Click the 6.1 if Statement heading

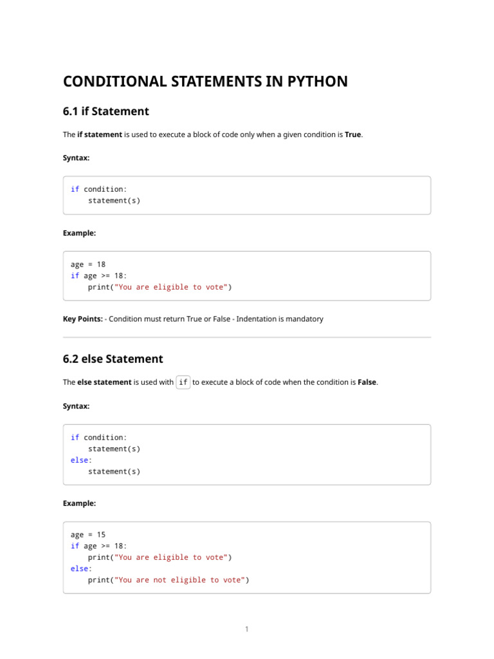tap(106, 111)
